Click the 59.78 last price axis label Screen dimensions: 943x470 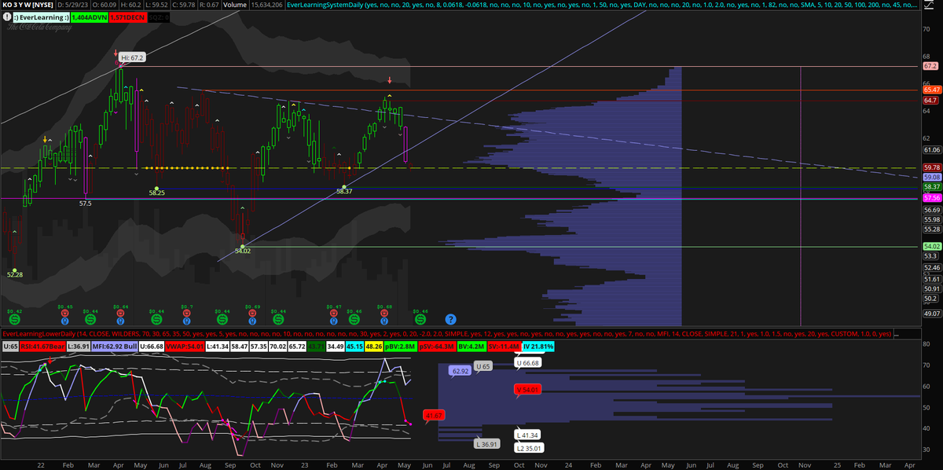pyautogui.click(x=931, y=167)
